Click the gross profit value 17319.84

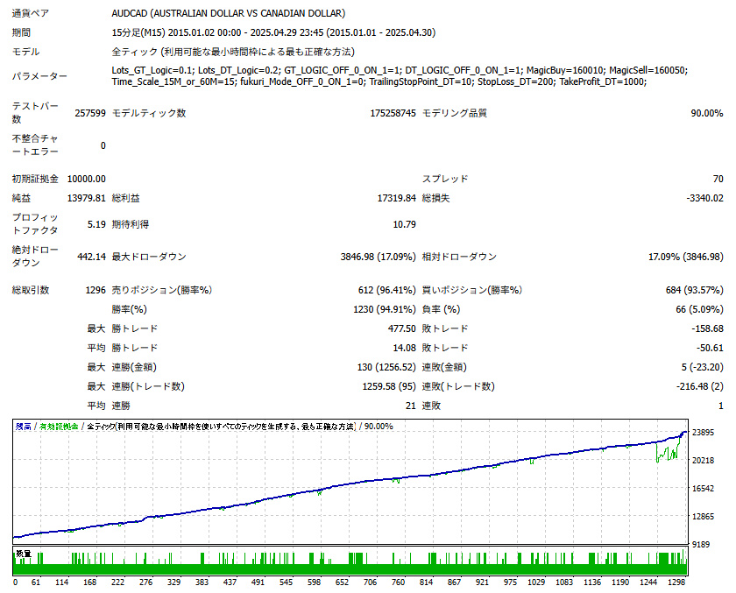pos(397,198)
